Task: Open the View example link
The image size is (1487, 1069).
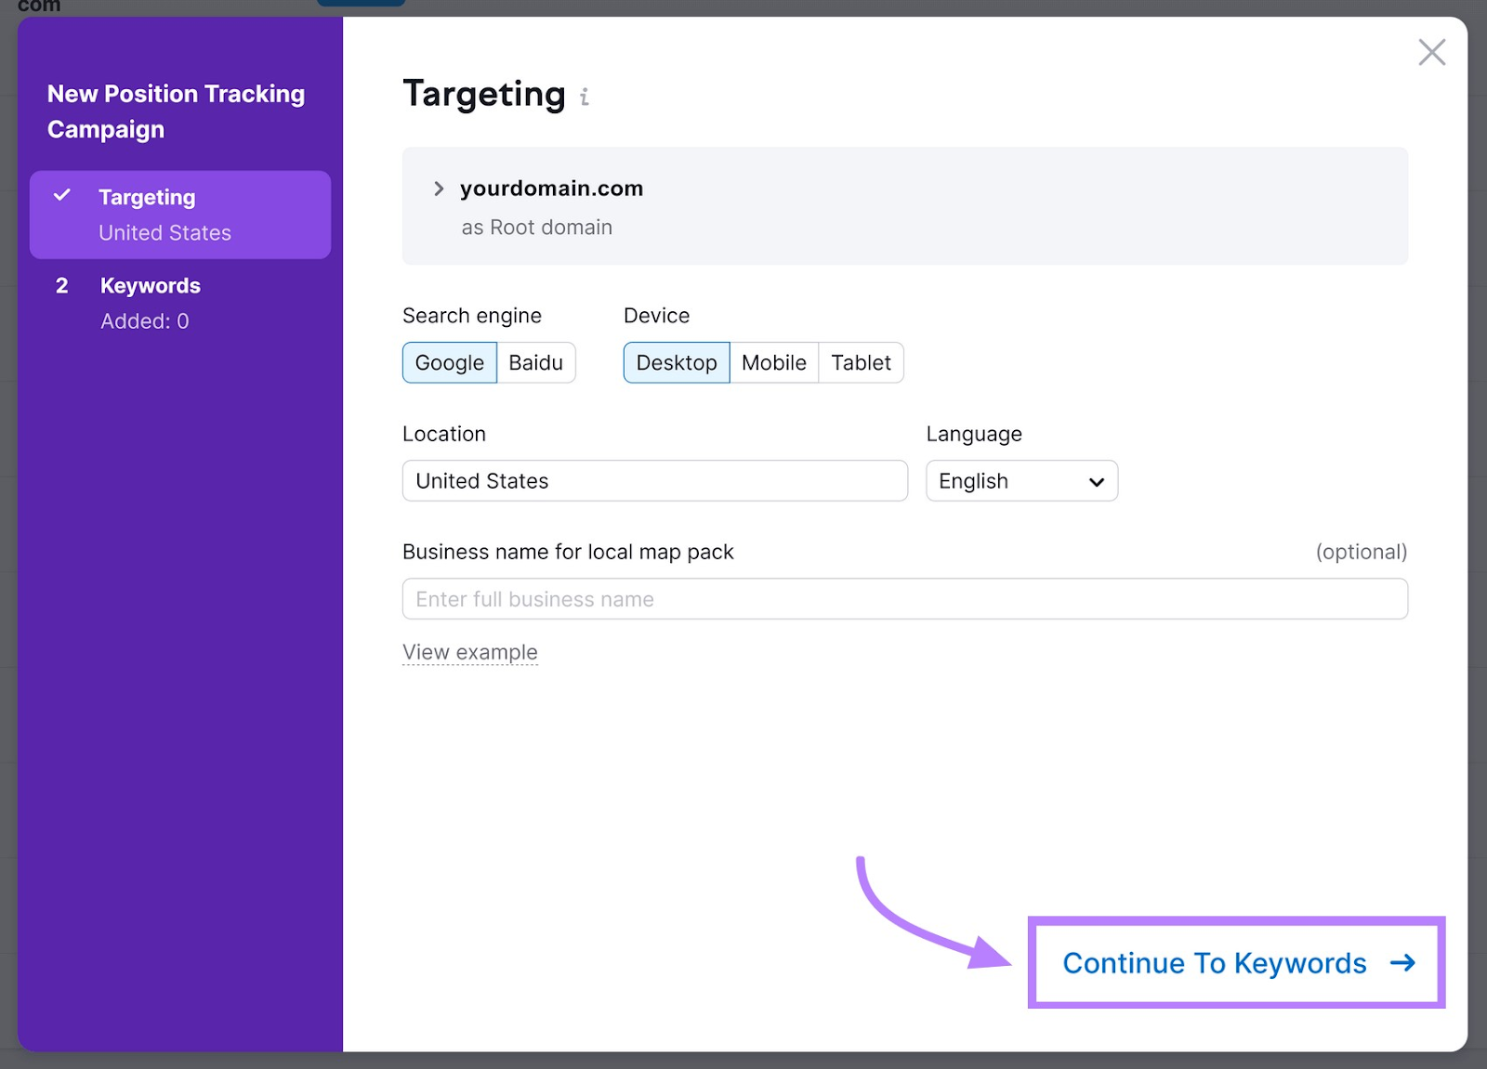Action: [x=469, y=651]
